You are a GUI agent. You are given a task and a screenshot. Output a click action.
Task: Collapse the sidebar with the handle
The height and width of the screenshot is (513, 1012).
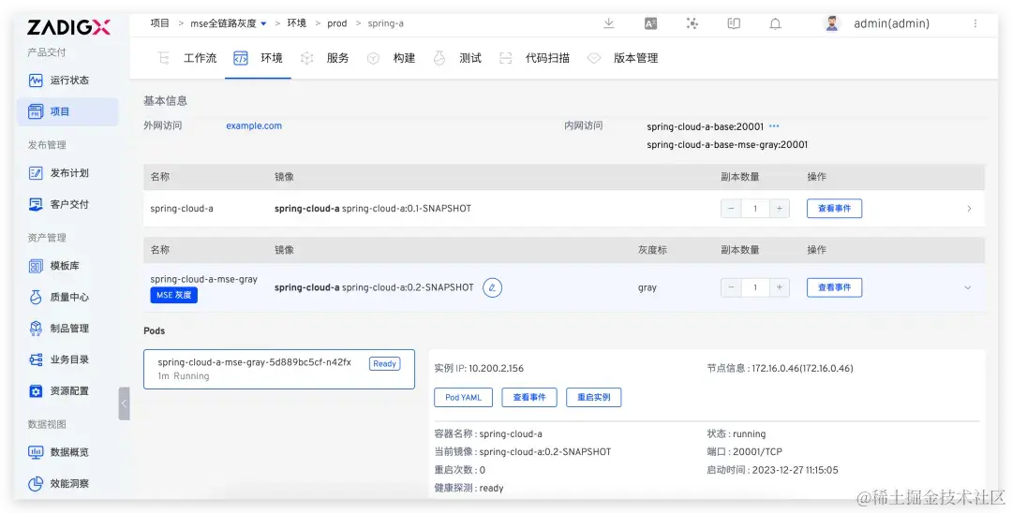[x=124, y=403]
